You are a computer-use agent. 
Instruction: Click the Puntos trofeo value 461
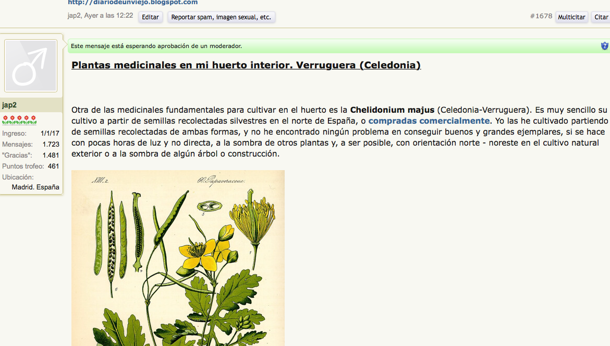pos(53,166)
